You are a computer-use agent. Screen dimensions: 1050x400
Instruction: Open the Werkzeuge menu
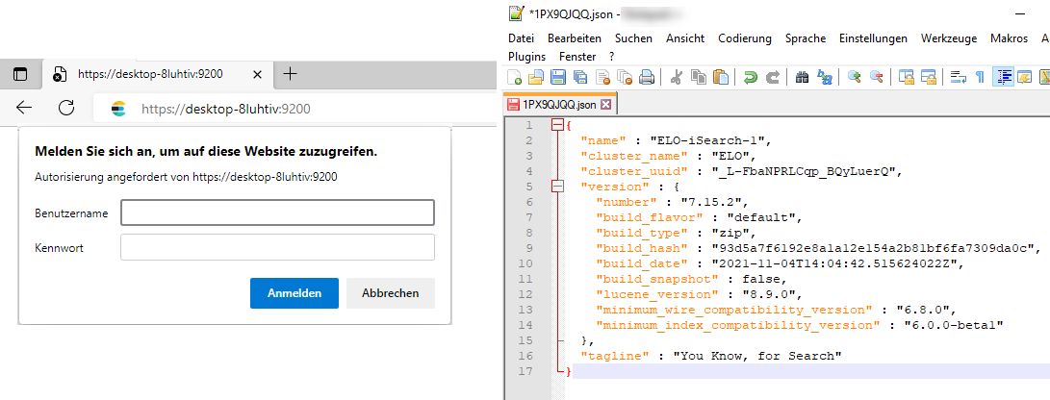point(949,38)
